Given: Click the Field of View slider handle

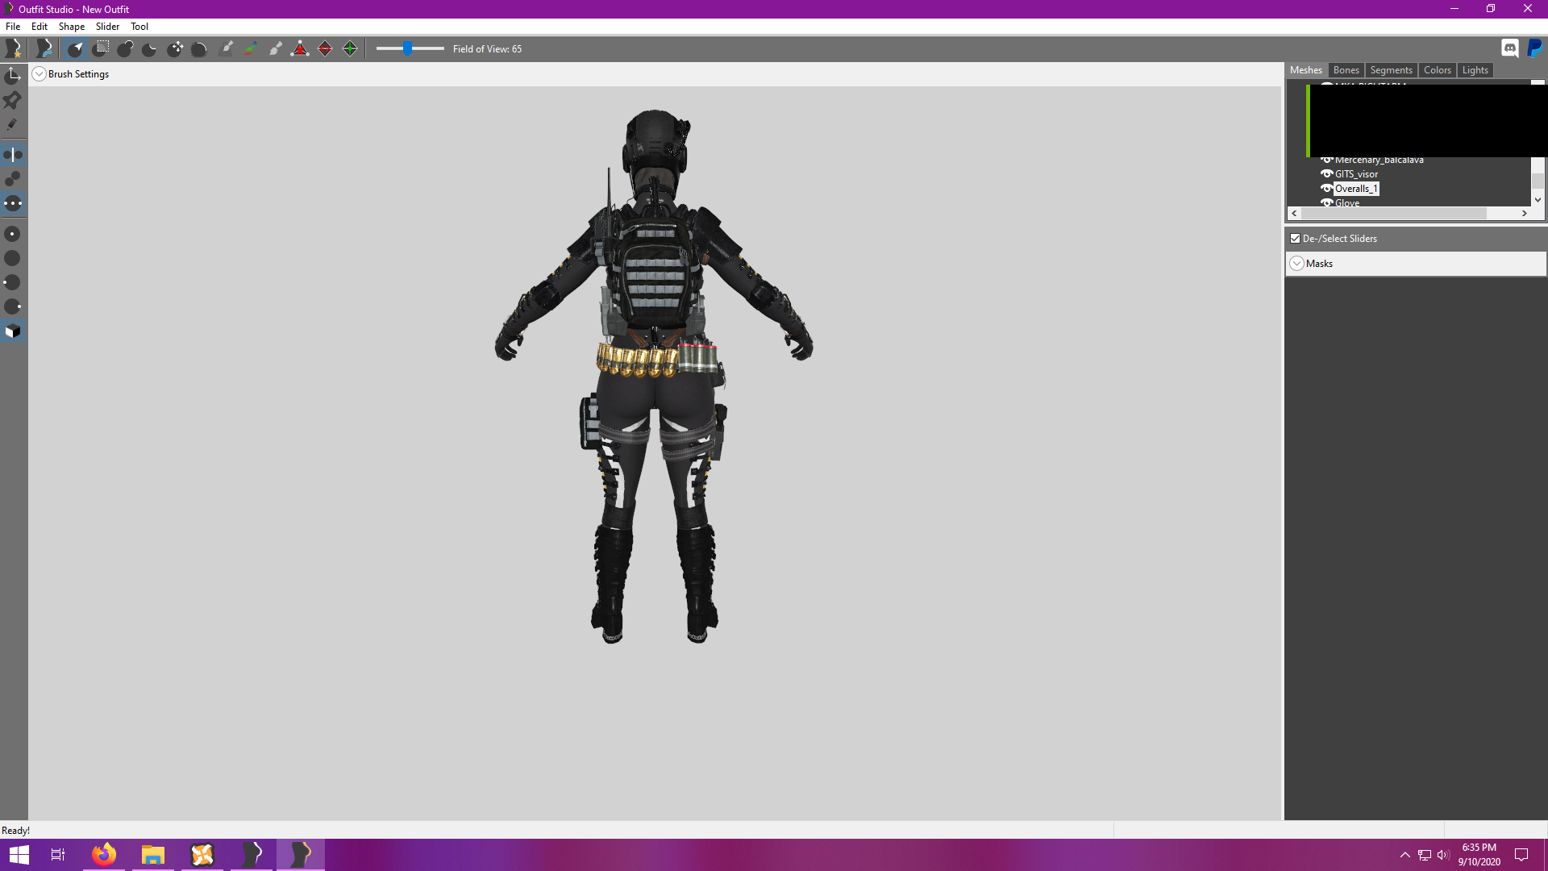Looking at the screenshot, I should pyautogui.click(x=408, y=49).
